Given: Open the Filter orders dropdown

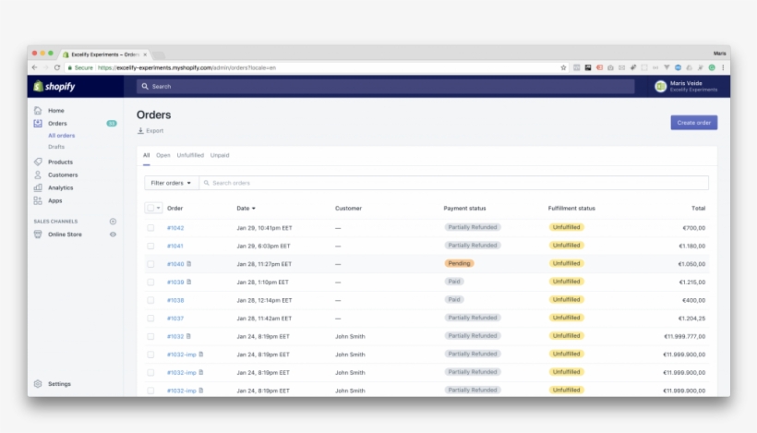Looking at the screenshot, I should (x=171, y=183).
